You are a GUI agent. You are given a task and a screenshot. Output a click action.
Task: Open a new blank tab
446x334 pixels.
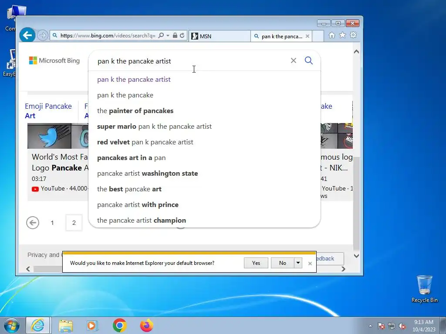pyautogui.click(x=318, y=36)
